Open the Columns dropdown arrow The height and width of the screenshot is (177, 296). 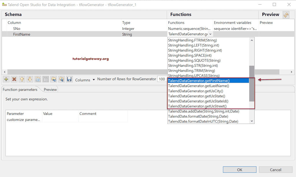[94, 80]
